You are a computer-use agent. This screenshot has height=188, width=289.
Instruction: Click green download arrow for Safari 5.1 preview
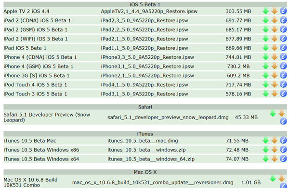tap(273, 113)
